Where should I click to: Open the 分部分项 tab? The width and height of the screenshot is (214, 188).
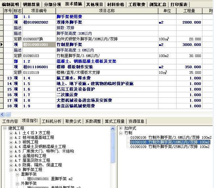(x=52, y=4)
